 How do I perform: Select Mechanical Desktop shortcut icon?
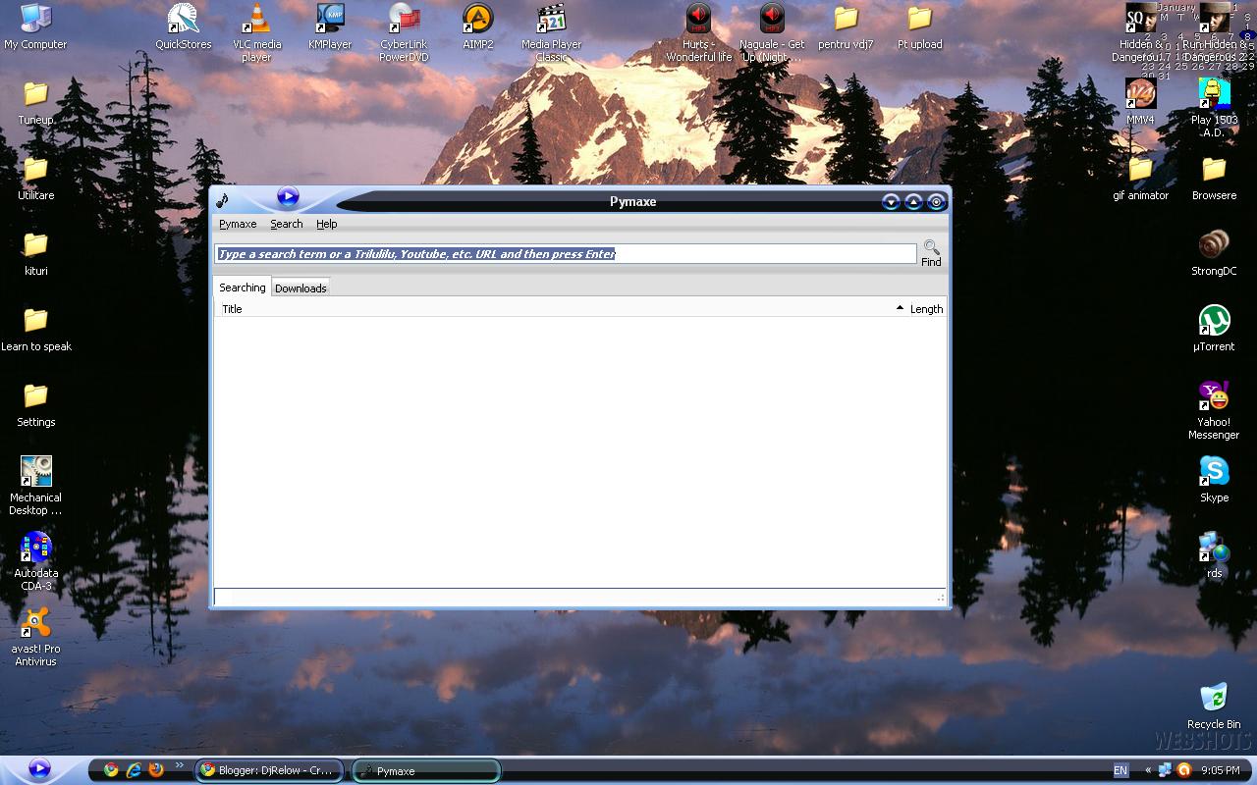pyautogui.click(x=35, y=486)
